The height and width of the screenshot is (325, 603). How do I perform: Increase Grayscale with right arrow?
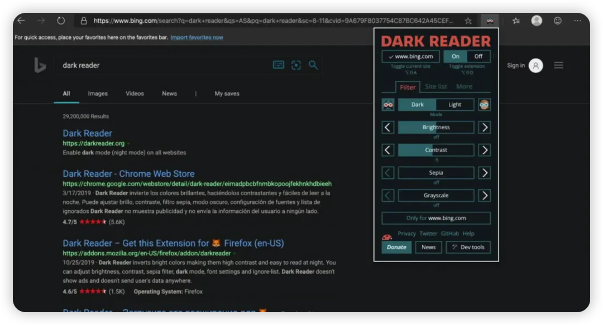pyautogui.click(x=485, y=196)
